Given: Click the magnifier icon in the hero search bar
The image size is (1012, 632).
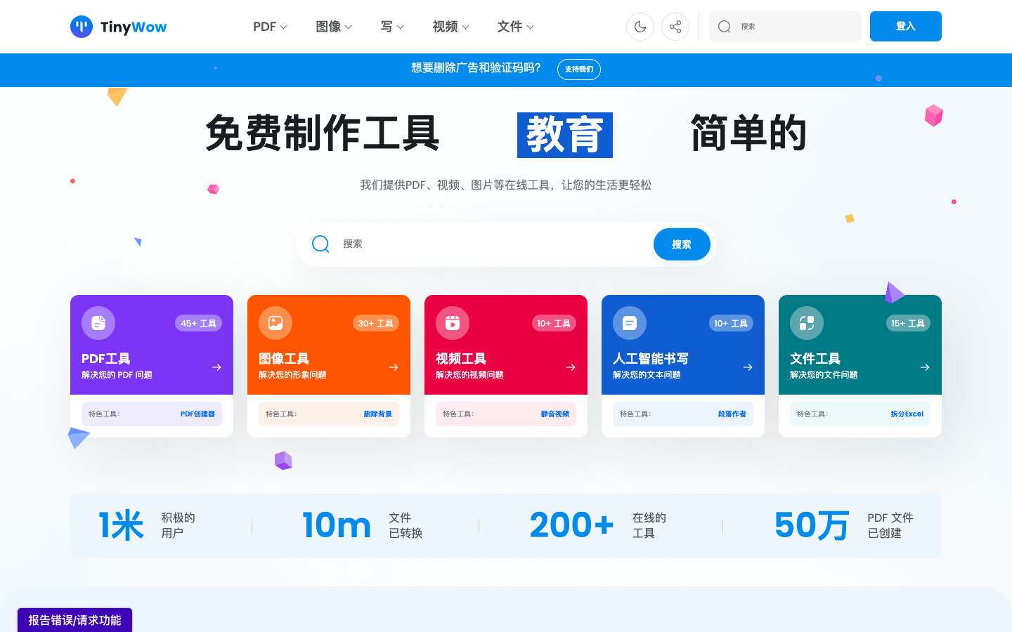Looking at the screenshot, I should pos(320,244).
